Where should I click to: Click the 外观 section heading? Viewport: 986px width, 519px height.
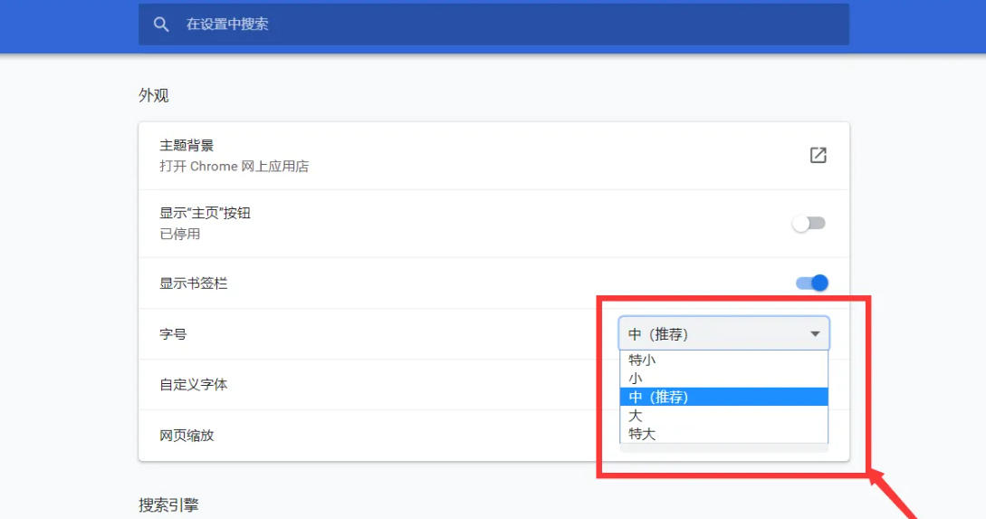pos(154,95)
